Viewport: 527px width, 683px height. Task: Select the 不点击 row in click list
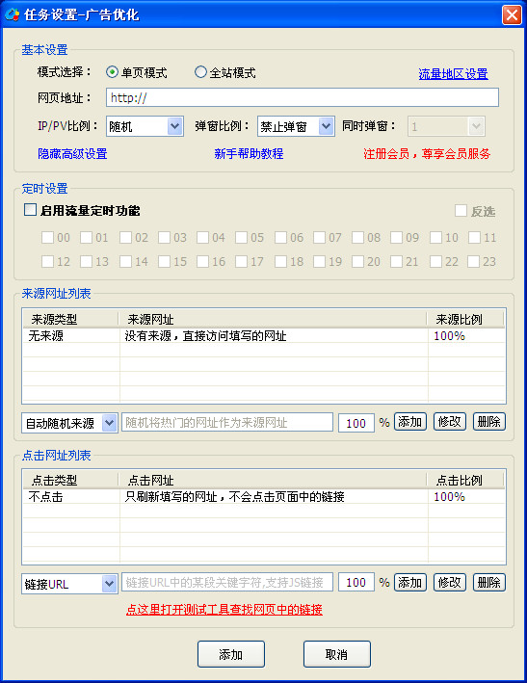pos(264,496)
